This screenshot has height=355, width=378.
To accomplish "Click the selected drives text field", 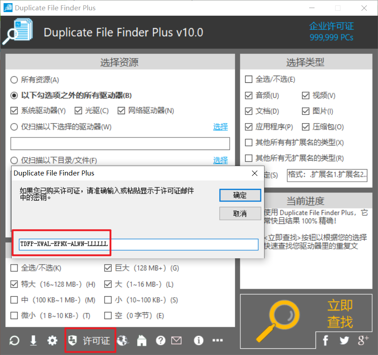I will point(120,144).
